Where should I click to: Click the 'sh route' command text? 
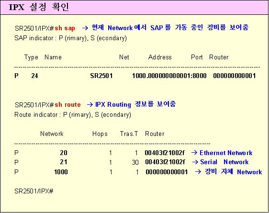[67, 105]
